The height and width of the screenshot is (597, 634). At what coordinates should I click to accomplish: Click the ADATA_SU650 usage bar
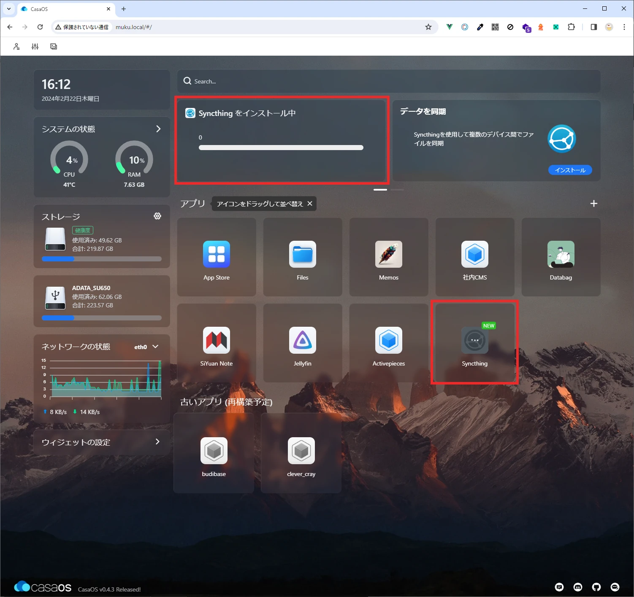[x=102, y=318]
